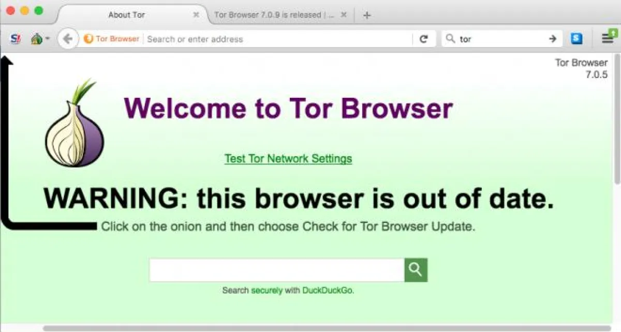The image size is (621, 332).
Task: Click the Tor Browser site identity button
Action: point(111,39)
